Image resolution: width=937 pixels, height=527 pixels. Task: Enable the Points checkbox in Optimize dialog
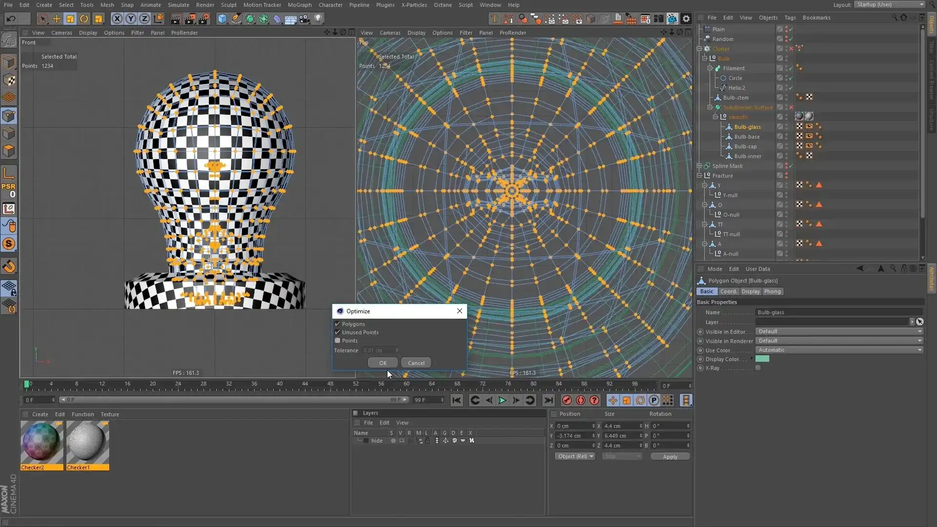(338, 341)
